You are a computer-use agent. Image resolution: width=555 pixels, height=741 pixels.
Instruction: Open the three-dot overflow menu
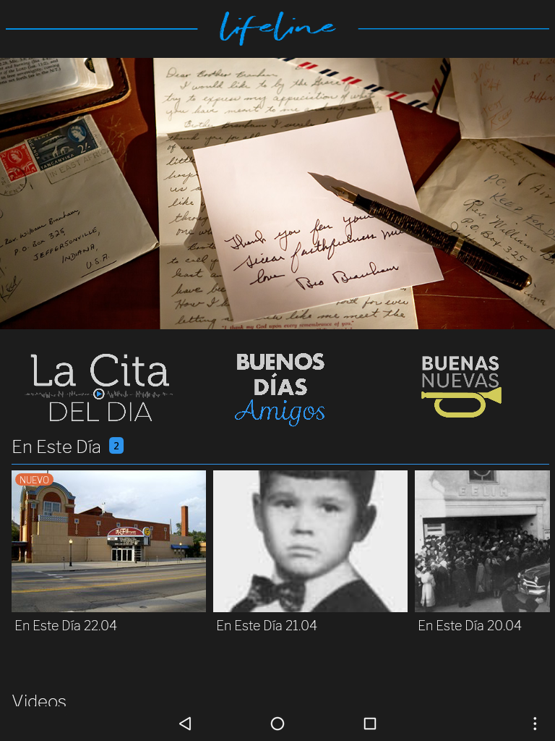(535, 723)
